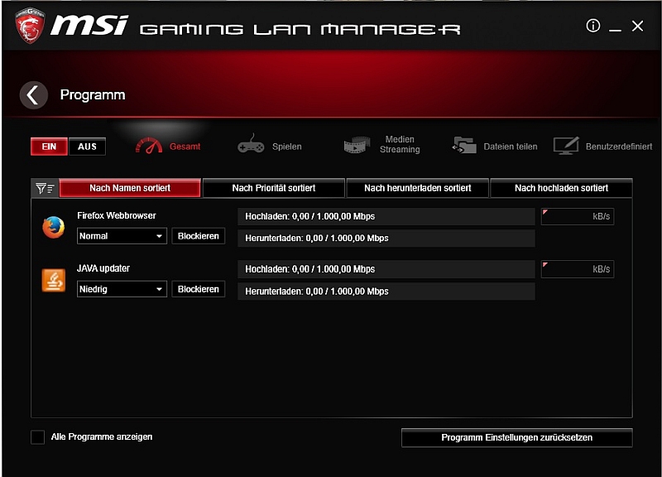Open Firefox priority dropdown showing Normal

[x=122, y=236]
